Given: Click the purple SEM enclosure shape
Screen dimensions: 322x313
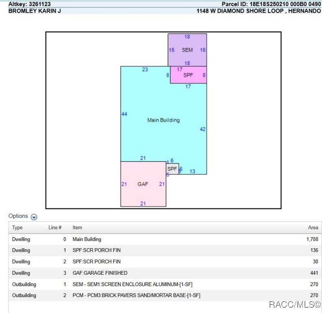Looking at the screenshot, I should pos(187,50).
